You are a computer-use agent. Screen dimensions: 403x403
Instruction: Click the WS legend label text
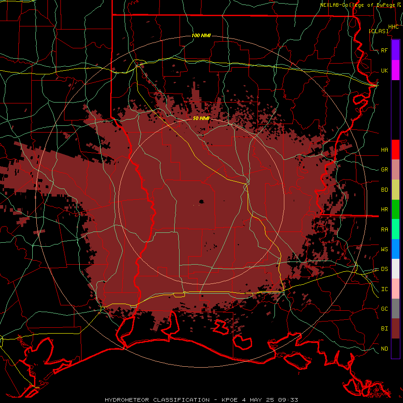(384, 249)
